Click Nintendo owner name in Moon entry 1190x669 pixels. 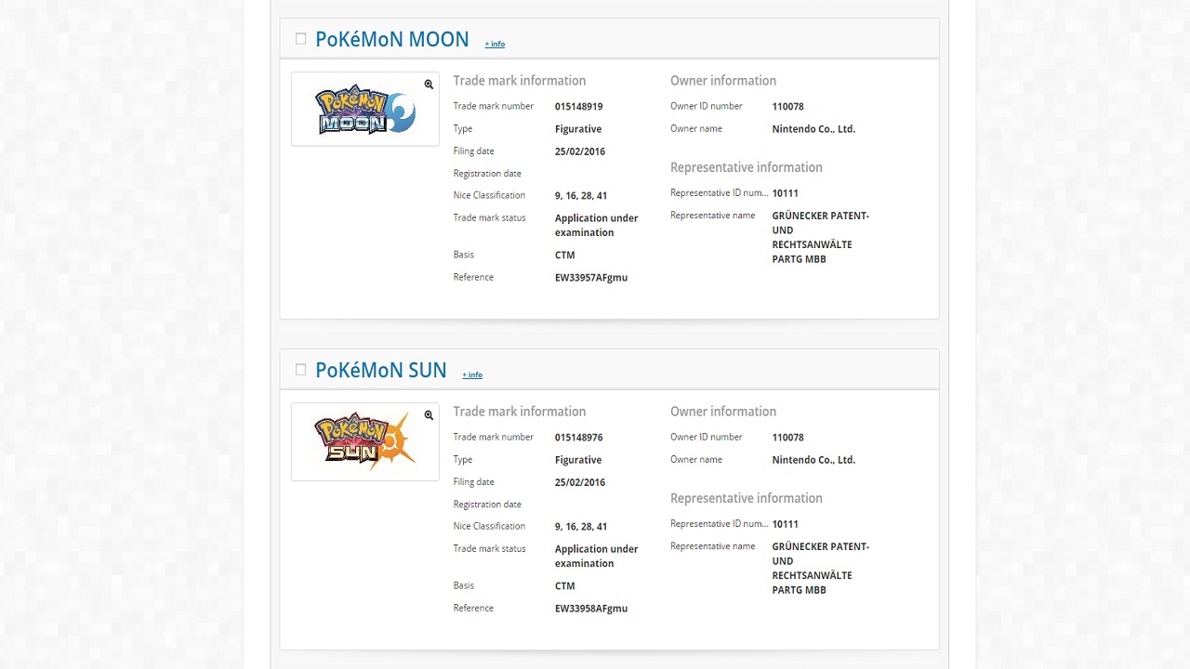pyautogui.click(x=813, y=129)
